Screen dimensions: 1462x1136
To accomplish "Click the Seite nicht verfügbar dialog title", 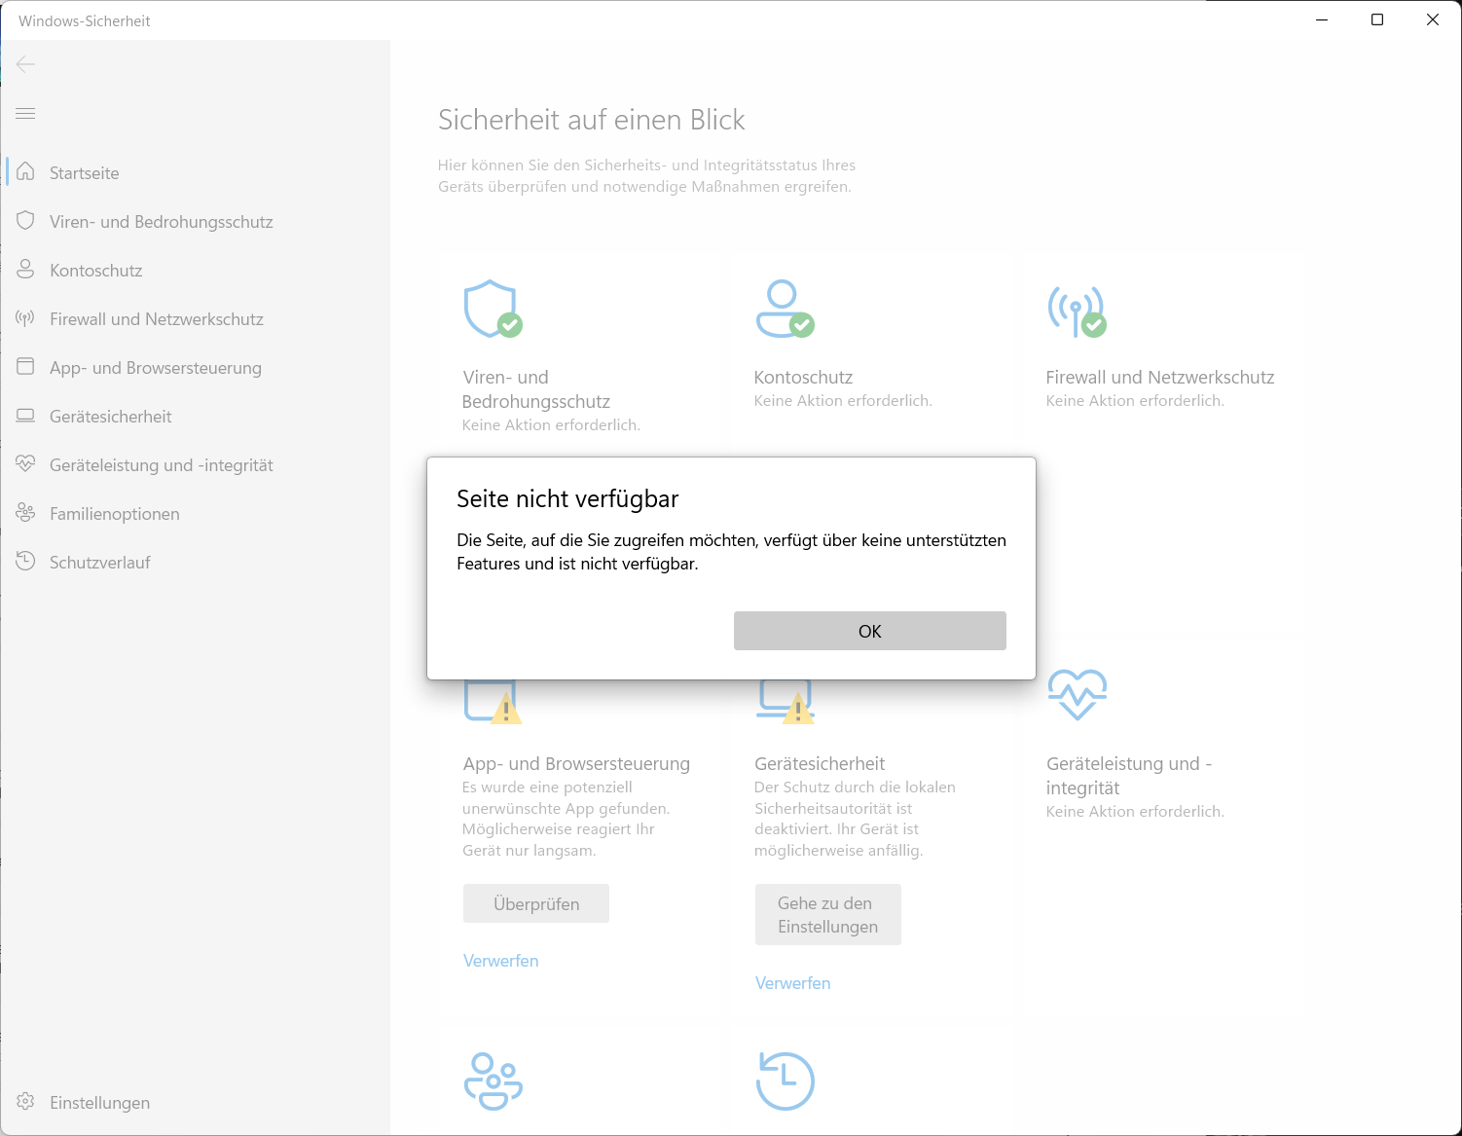I will click(x=567, y=498).
